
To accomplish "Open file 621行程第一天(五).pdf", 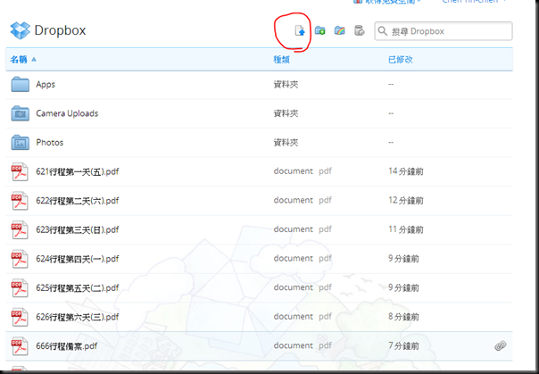I will coord(78,171).
